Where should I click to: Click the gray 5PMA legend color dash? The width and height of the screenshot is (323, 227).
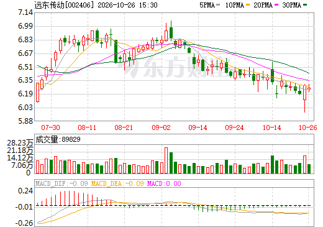pyautogui.click(x=218, y=5)
